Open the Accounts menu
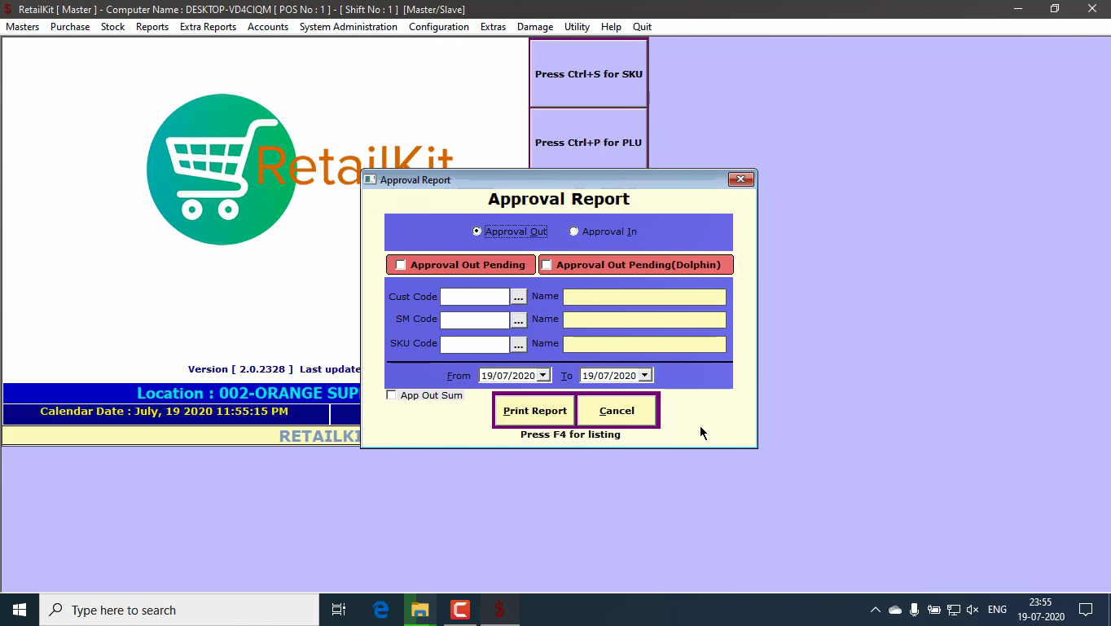 coord(268,27)
